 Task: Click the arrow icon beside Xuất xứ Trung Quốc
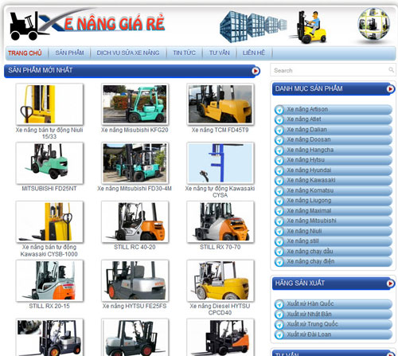279,325
